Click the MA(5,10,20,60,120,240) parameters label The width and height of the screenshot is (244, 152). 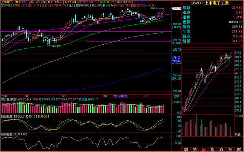tap(33, 2)
